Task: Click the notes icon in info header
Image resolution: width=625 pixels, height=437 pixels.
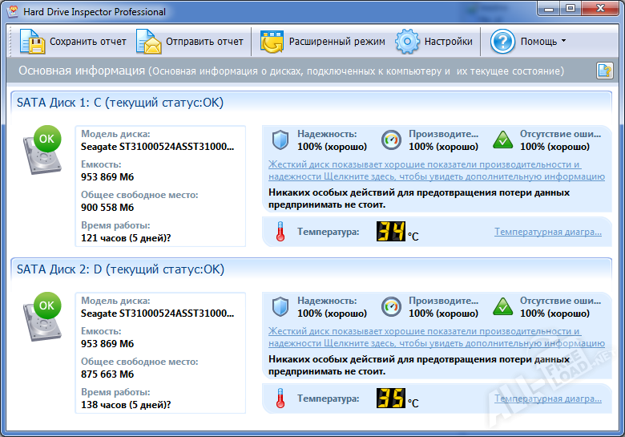Action: coord(604,71)
